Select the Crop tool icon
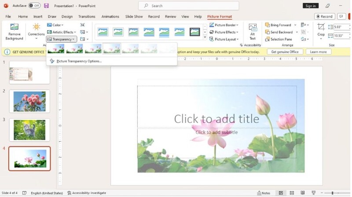The height and width of the screenshot is (197, 352). (x=321, y=27)
